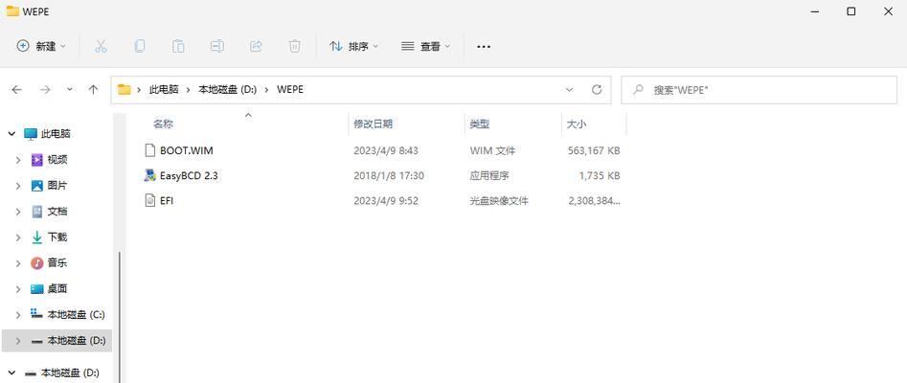The height and width of the screenshot is (383, 907).
Task: Minimize the WEPE window
Action: 814,11
